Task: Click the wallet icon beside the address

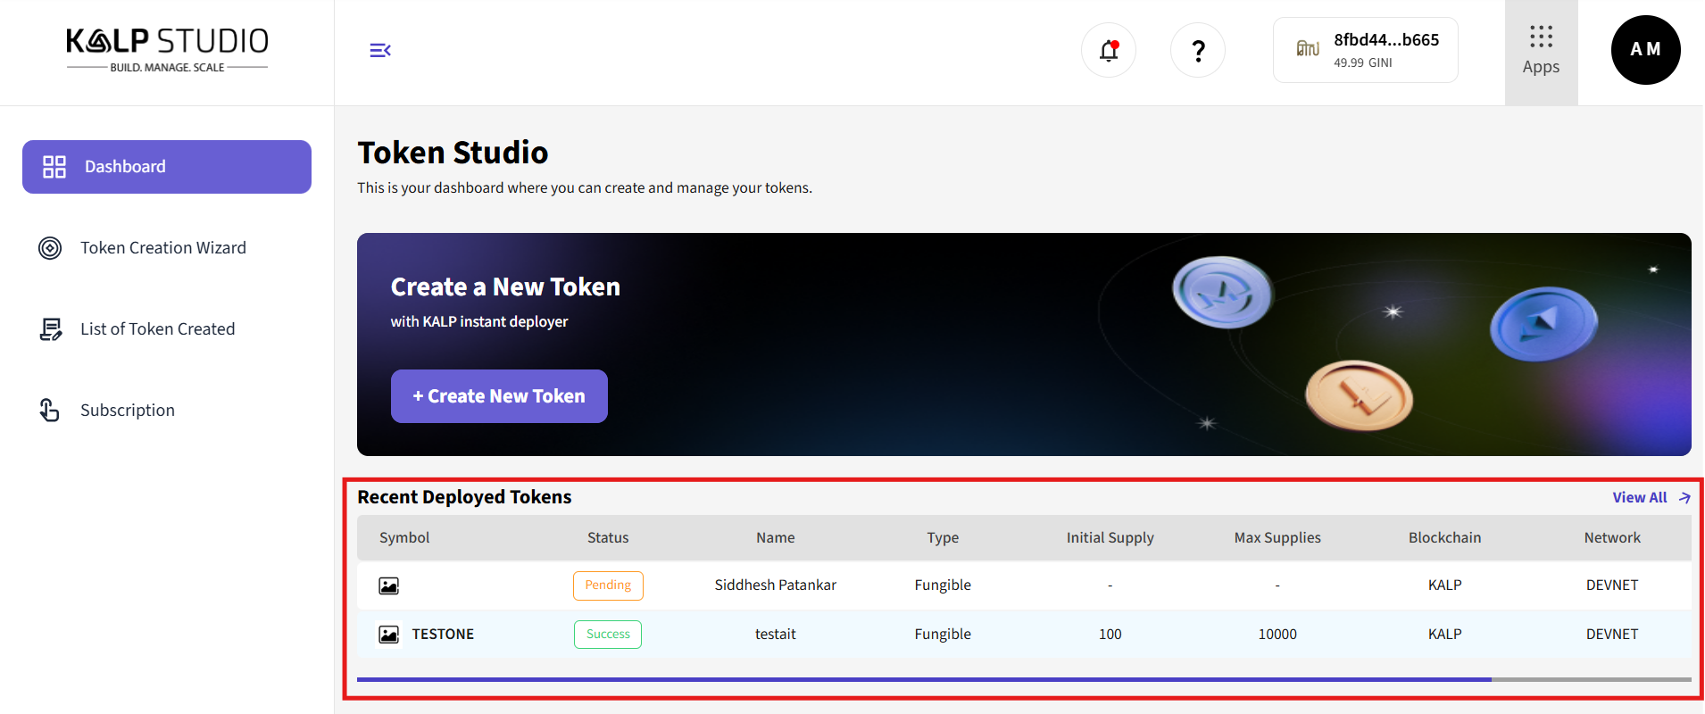Action: click(1308, 49)
